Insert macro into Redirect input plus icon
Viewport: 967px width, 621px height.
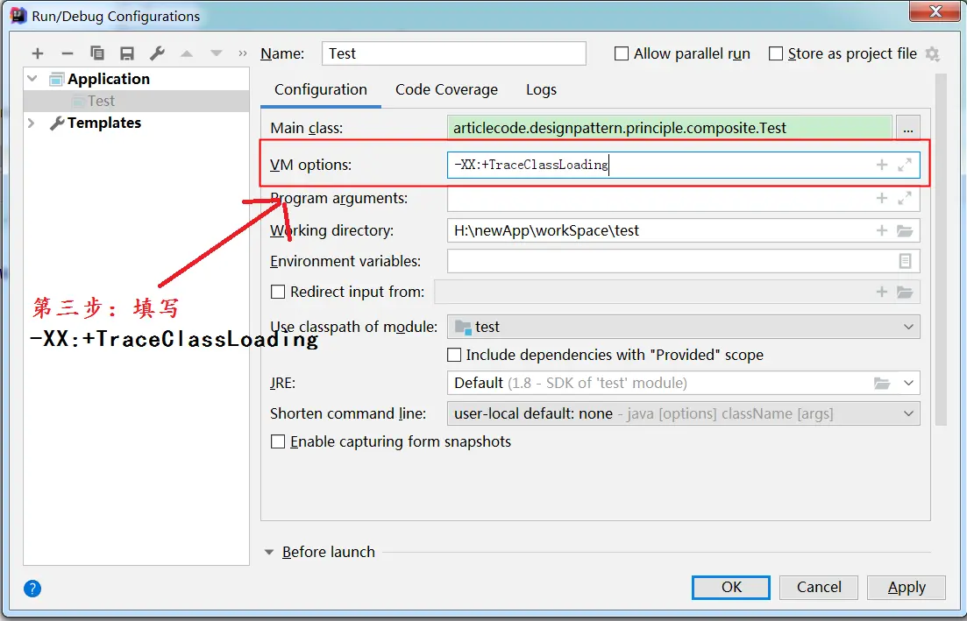coord(882,292)
